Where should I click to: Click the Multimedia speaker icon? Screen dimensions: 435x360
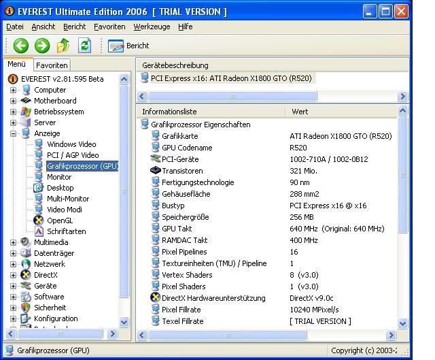26,242
